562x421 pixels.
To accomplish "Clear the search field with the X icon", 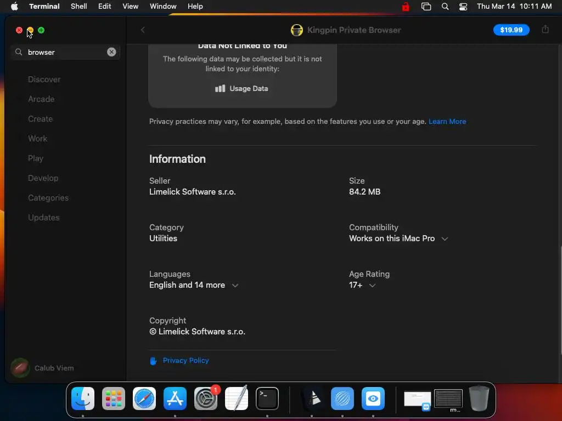I will (x=111, y=52).
